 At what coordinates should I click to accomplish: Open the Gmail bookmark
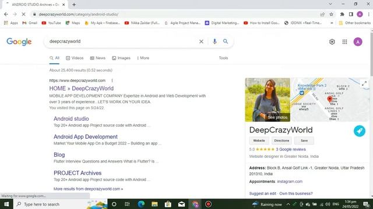tap(30, 23)
